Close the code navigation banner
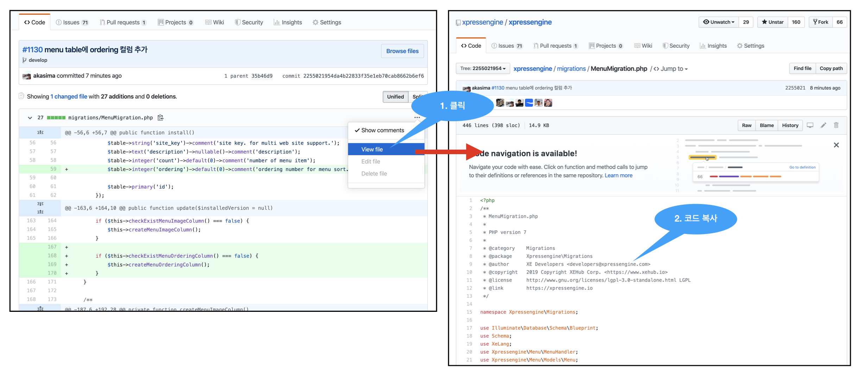 pos(836,145)
